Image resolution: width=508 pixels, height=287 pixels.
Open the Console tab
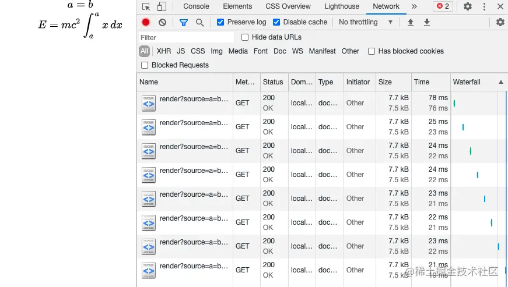tap(196, 6)
